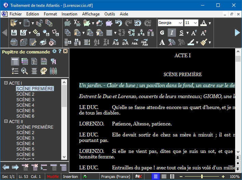
Task: Click the zoom slider in the status bar
Action: (x=202, y=177)
